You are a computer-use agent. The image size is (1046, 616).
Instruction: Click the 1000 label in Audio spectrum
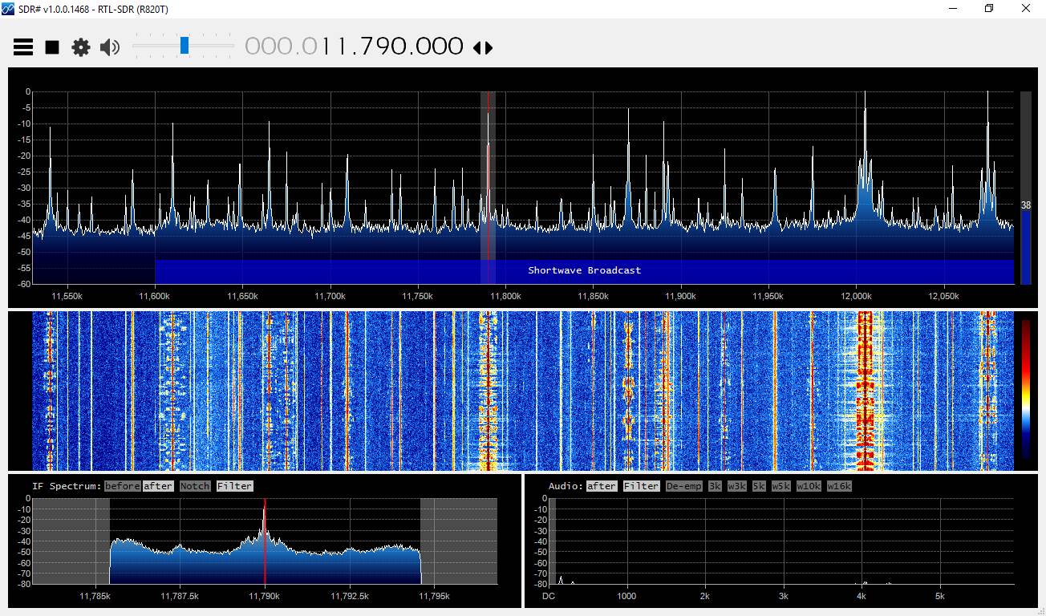pos(626,596)
